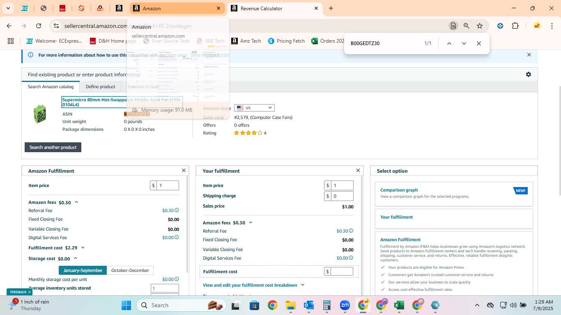The image size is (561, 315).
Task: Launch Zoom from the taskbar
Action: (x=345, y=305)
